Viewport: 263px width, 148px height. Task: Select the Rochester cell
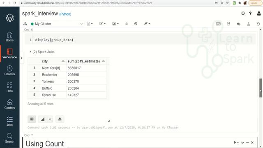coord(53,75)
